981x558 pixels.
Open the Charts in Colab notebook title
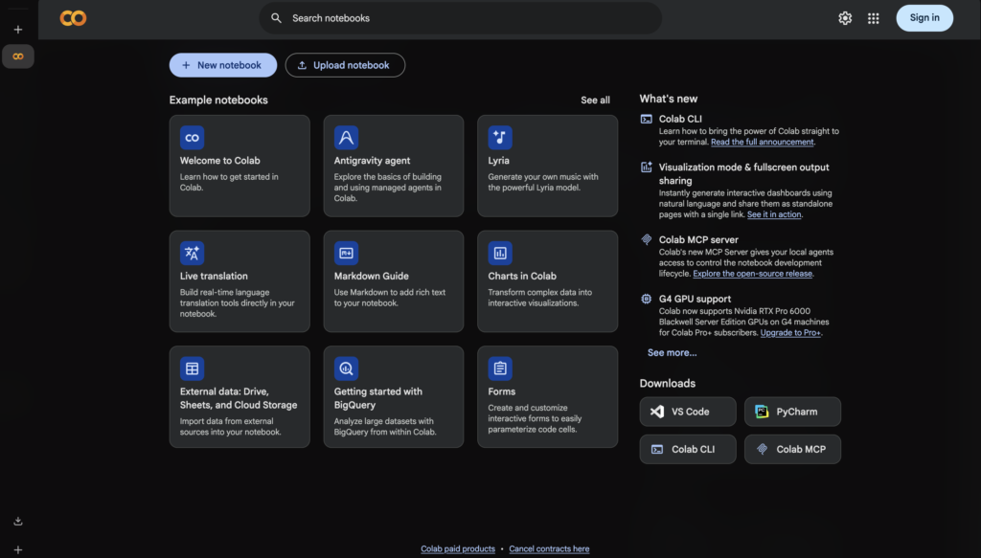(522, 277)
